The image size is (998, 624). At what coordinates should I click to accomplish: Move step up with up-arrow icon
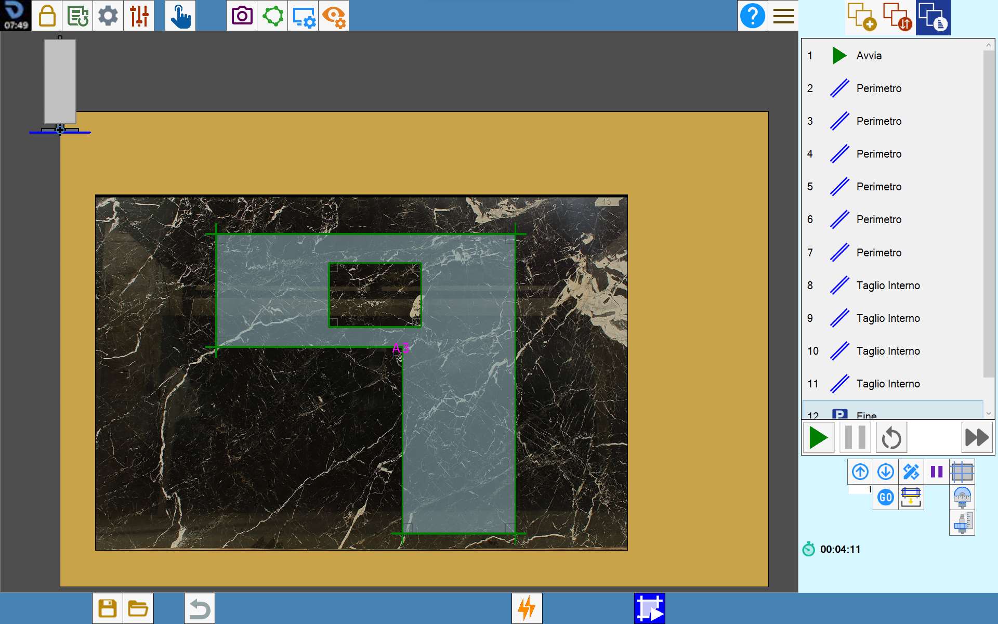[860, 472]
